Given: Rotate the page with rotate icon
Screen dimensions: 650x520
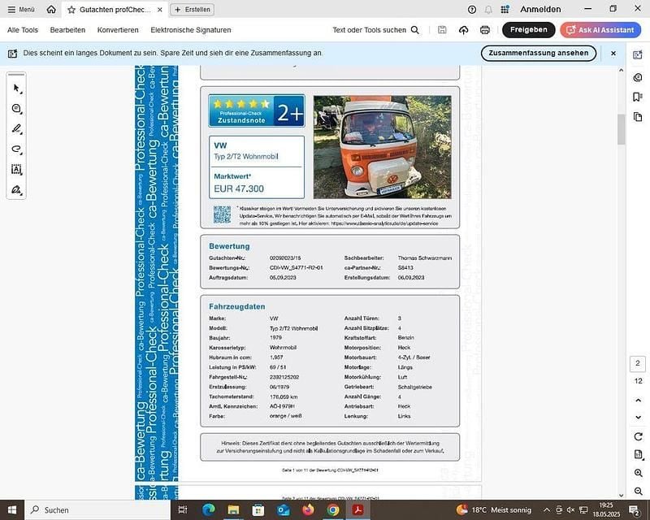Looking at the screenshot, I should pos(639,436).
